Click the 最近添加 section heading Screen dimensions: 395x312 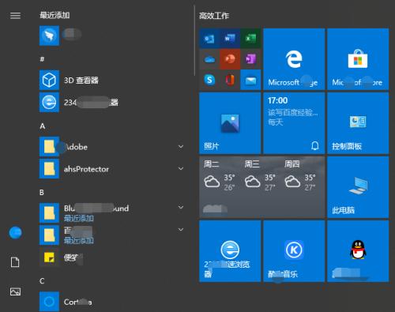(55, 15)
